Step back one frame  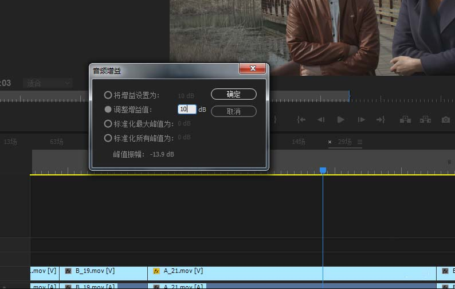coord(321,120)
